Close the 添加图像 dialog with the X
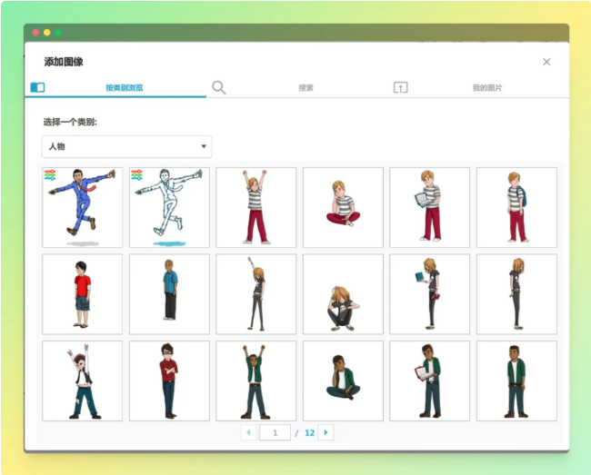Image resolution: width=591 pixels, height=475 pixels. [546, 62]
